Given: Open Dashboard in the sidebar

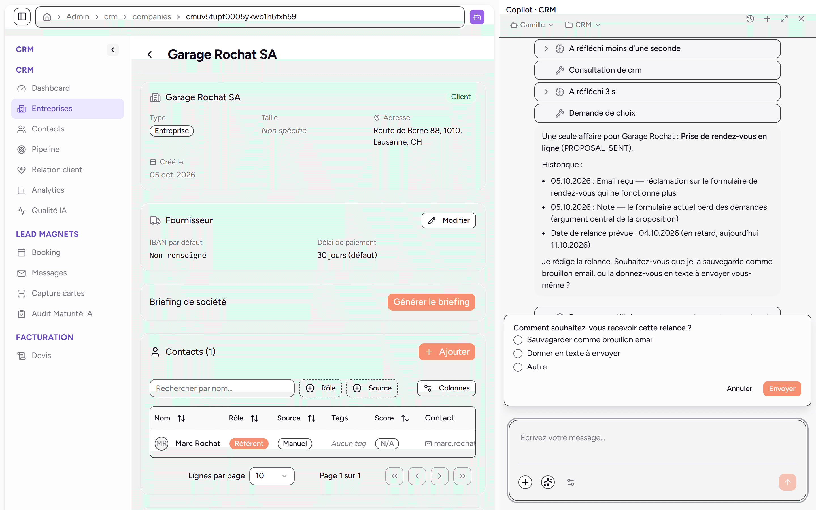Looking at the screenshot, I should [x=67, y=88].
